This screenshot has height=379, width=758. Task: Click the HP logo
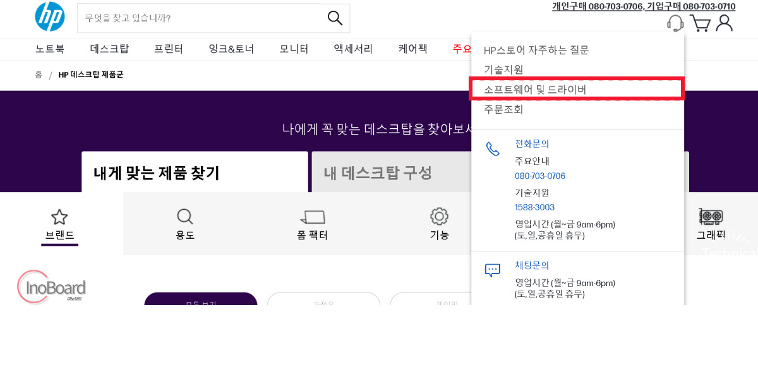(x=50, y=16)
